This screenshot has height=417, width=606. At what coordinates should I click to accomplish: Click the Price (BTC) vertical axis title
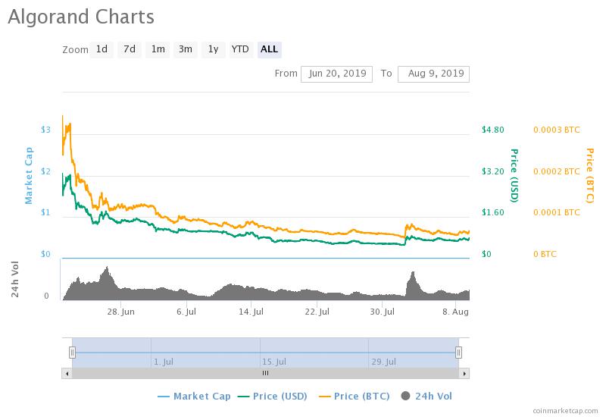(x=589, y=175)
